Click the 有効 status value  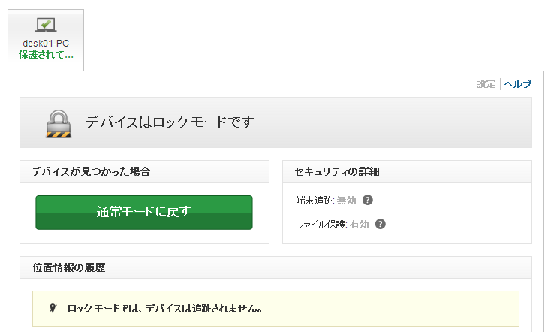(x=359, y=224)
